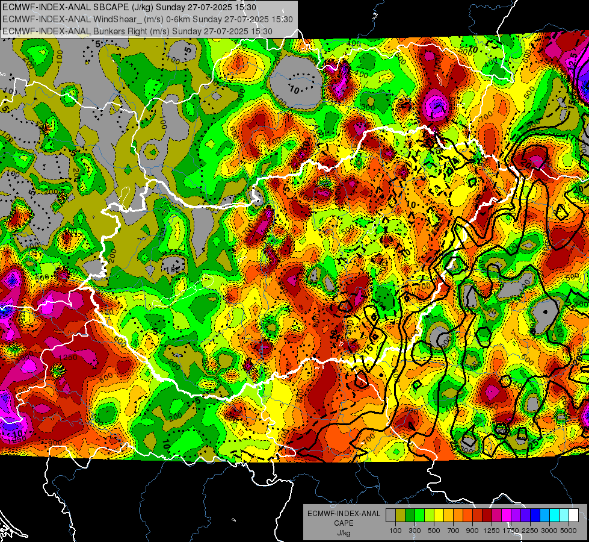Click the 5000 legend value label
Viewport: 589px width, 542px height.
click(569, 531)
